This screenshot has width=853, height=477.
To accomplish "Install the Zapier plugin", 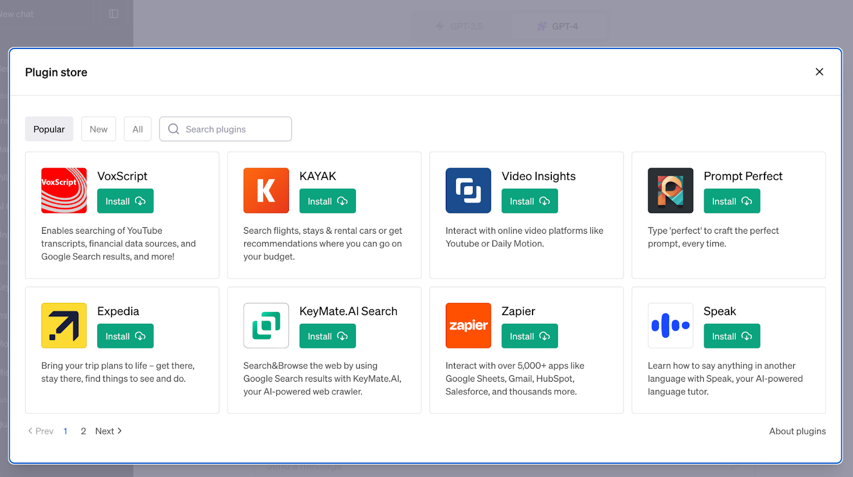I will 529,336.
